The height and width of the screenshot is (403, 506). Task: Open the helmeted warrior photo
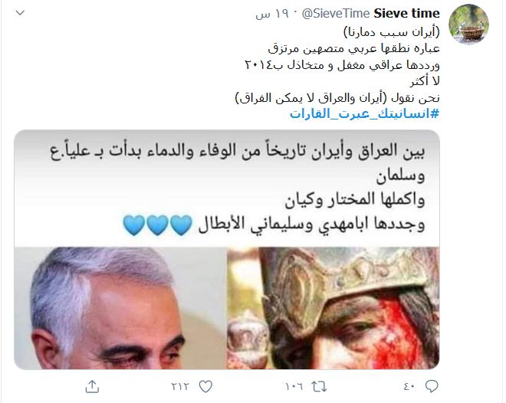[x=333, y=308]
